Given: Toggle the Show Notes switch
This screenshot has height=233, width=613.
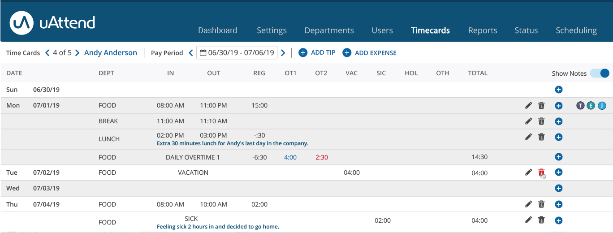Looking at the screenshot, I should coord(600,73).
